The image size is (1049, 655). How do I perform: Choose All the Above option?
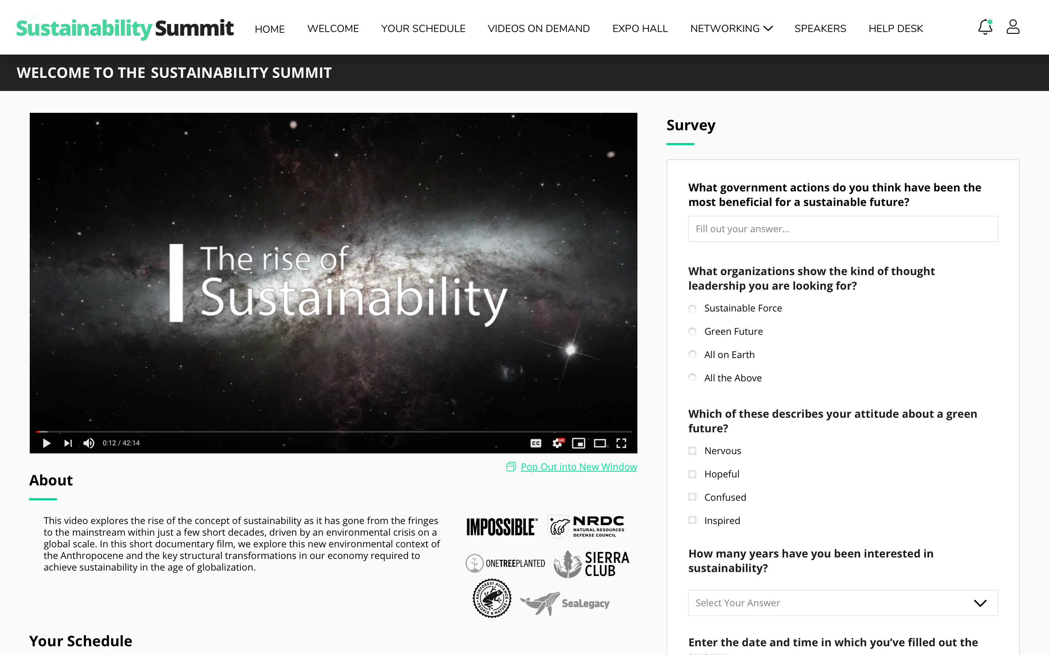point(692,378)
